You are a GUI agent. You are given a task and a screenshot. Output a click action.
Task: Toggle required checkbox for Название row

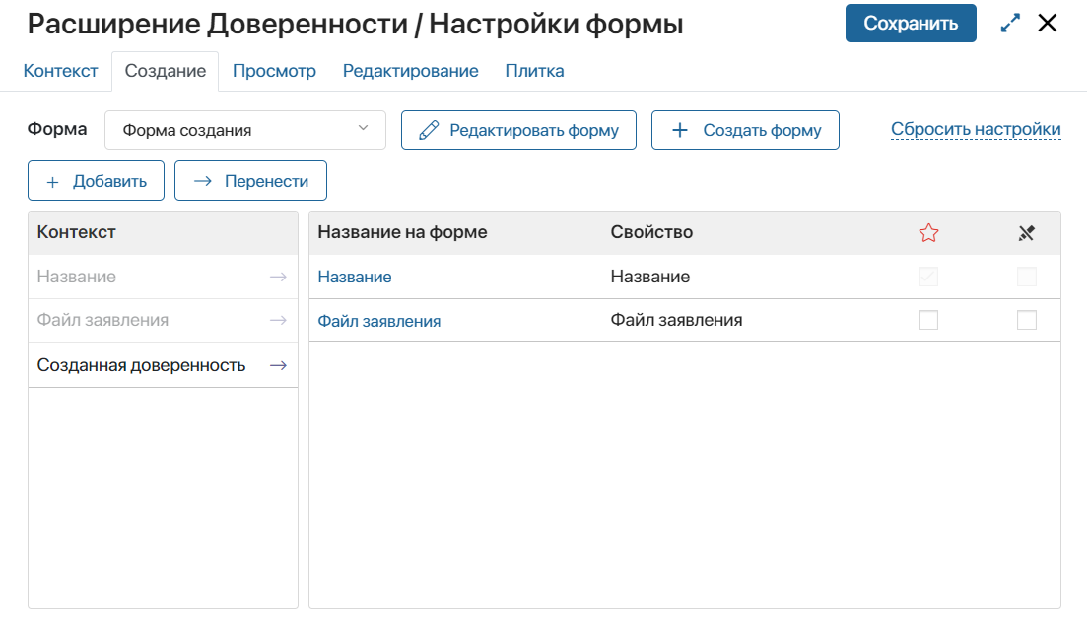click(x=928, y=278)
